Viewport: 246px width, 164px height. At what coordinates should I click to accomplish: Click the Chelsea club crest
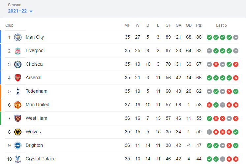coord(18,64)
